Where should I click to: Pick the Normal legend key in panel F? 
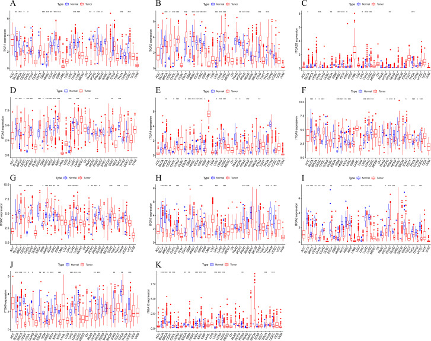tap(360, 91)
